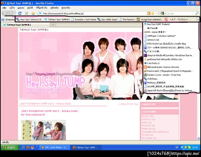Open the ช่วยเหลือ help menu
201x157 pixels.
66,8
